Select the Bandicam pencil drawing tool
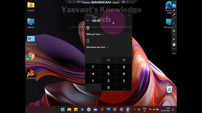This screenshot has width=202, height=113. click(174, 10)
